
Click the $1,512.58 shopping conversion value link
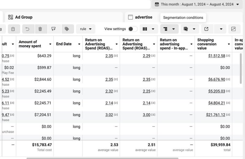217,56
